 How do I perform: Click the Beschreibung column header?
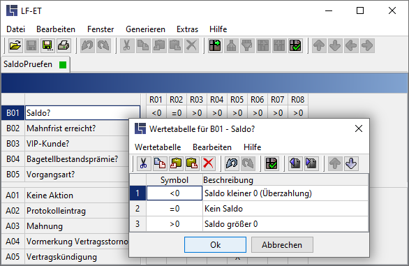[285, 180]
